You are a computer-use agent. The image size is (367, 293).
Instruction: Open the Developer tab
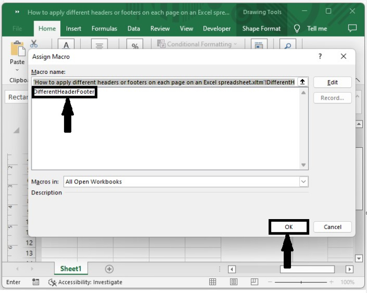click(217, 28)
